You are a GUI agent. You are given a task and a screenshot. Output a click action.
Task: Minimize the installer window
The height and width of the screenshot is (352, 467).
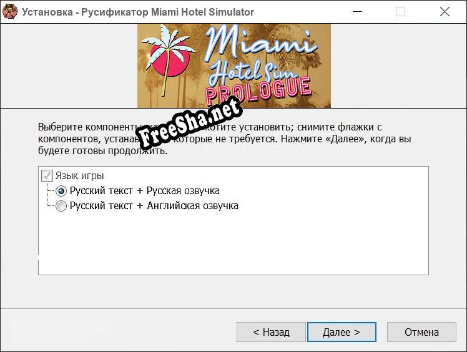357,12
